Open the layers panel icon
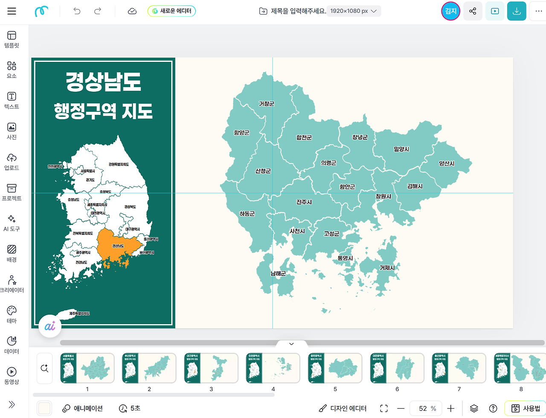 474,409
